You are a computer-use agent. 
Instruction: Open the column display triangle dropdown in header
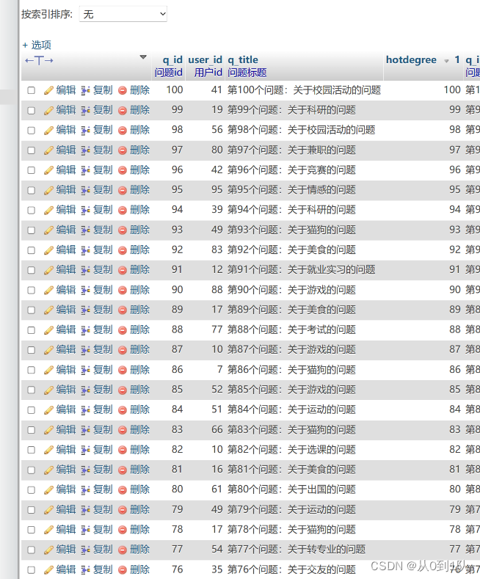143,57
